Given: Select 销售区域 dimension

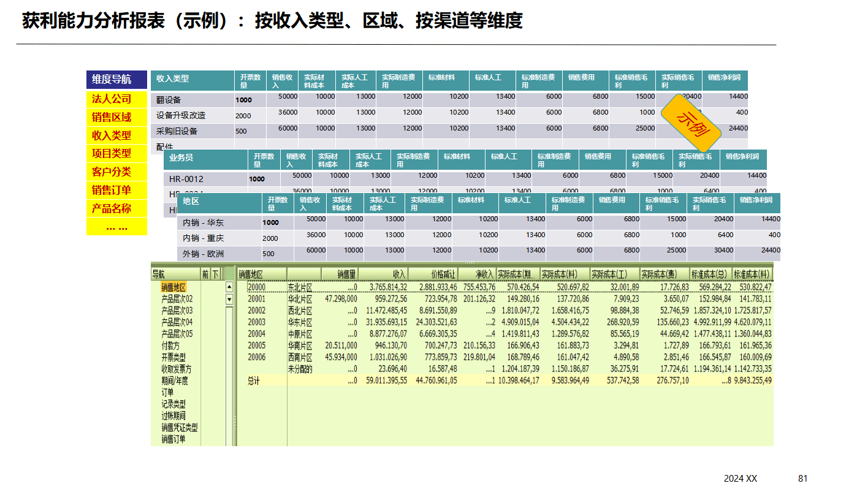Looking at the screenshot, I should (x=117, y=117).
